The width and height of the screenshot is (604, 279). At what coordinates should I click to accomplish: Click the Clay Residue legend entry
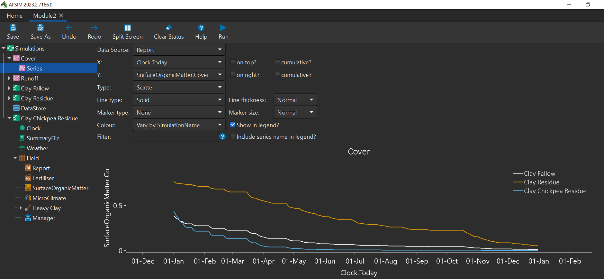(x=536, y=182)
